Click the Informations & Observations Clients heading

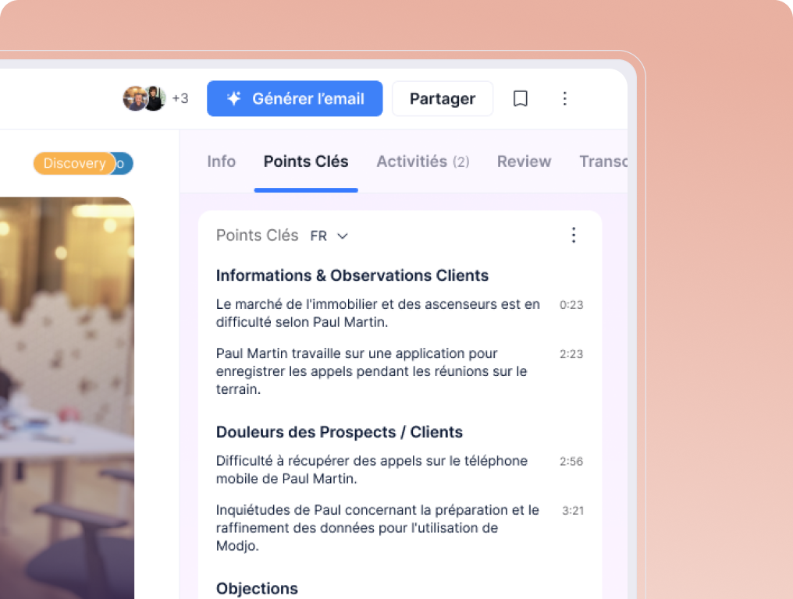[x=352, y=275]
